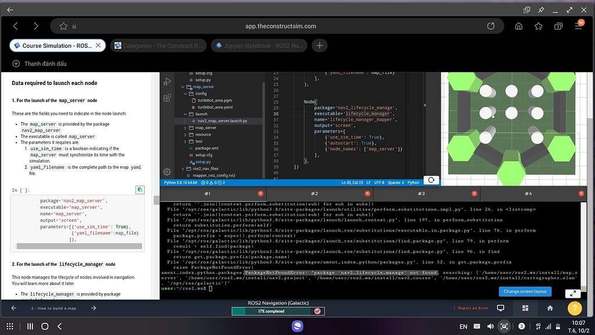This screenshot has width=595, height=335.
Task: Switch to terminal tab #2
Action: [x=314, y=194]
